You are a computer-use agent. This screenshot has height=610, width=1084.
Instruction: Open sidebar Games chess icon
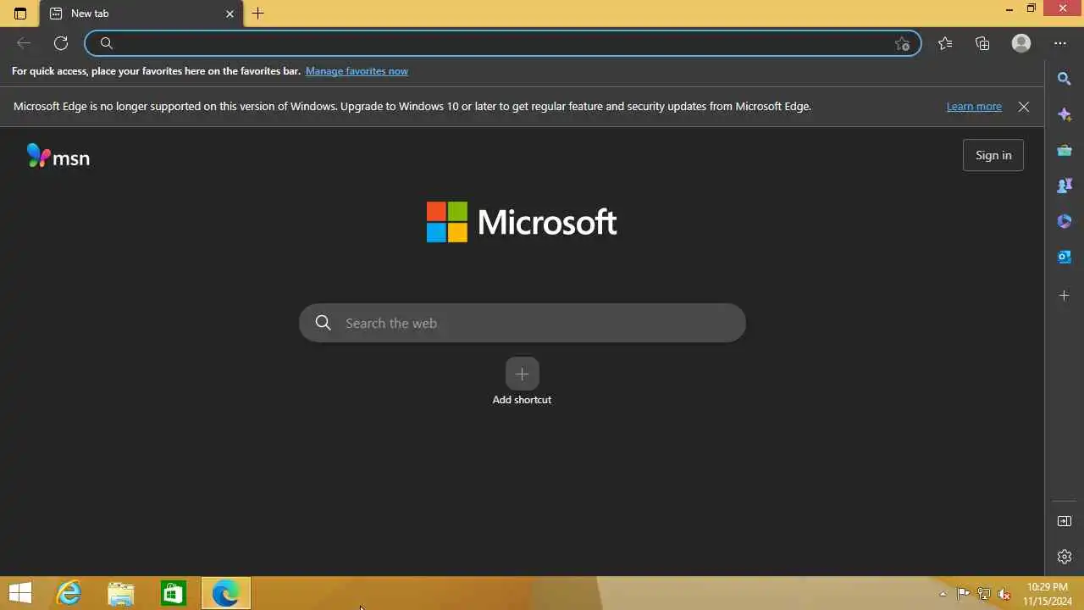click(x=1065, y=186)
